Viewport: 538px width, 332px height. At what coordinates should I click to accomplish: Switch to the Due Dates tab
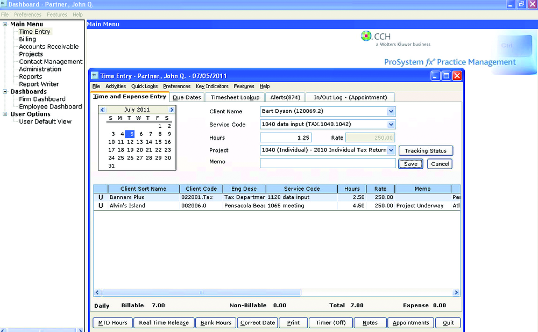[x=186, y=97]
